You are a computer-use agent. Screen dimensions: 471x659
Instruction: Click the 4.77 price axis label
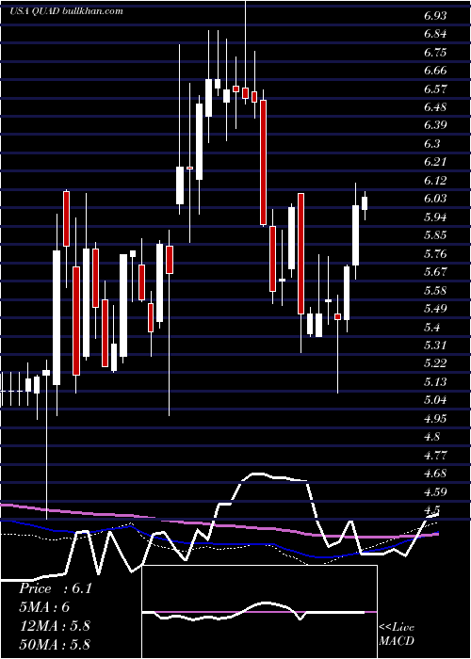(x=435, y=455)
